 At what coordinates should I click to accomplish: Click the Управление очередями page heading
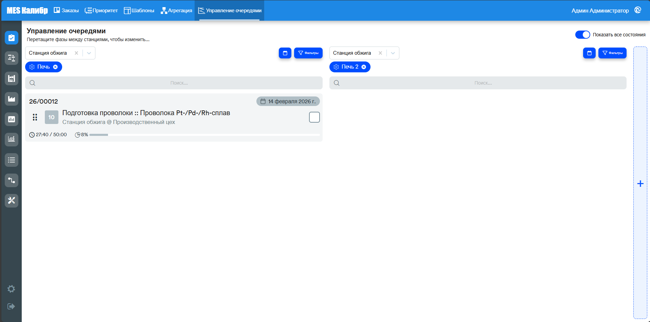pyautogui.click(x=66, y=31)
